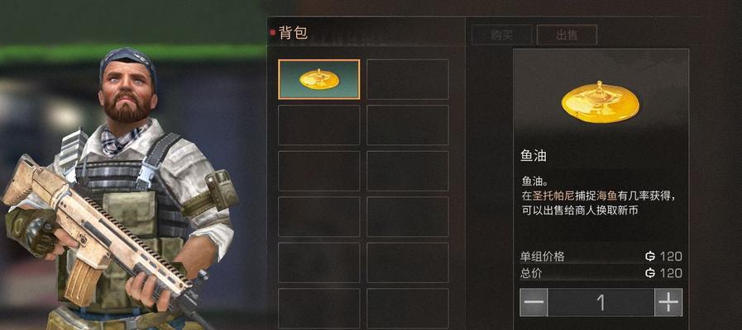Switch to the 出售 tab

point(567,35)
